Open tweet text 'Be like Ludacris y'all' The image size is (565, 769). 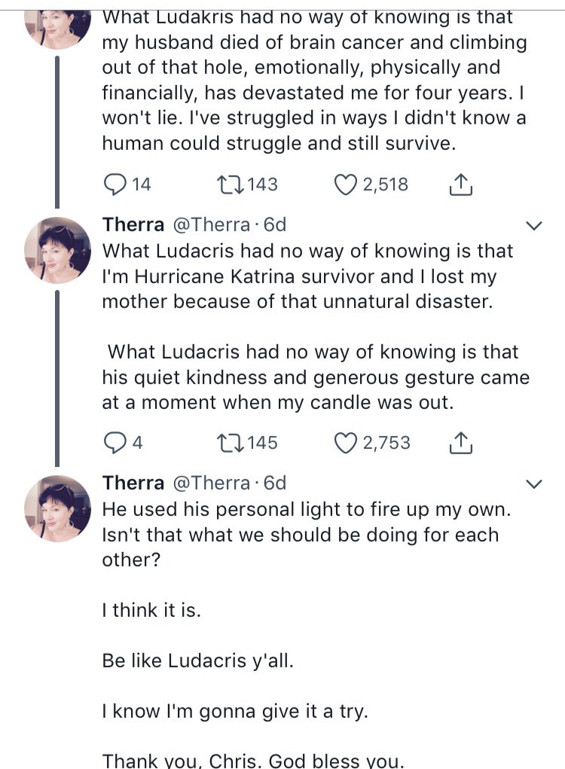click(x=197, y=661)
